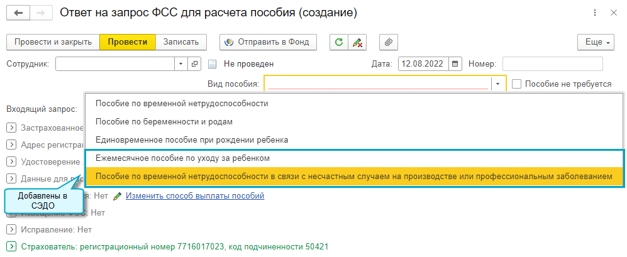Open the three-dot window menu
Viewport: 627px width, 257px height.
595,13
